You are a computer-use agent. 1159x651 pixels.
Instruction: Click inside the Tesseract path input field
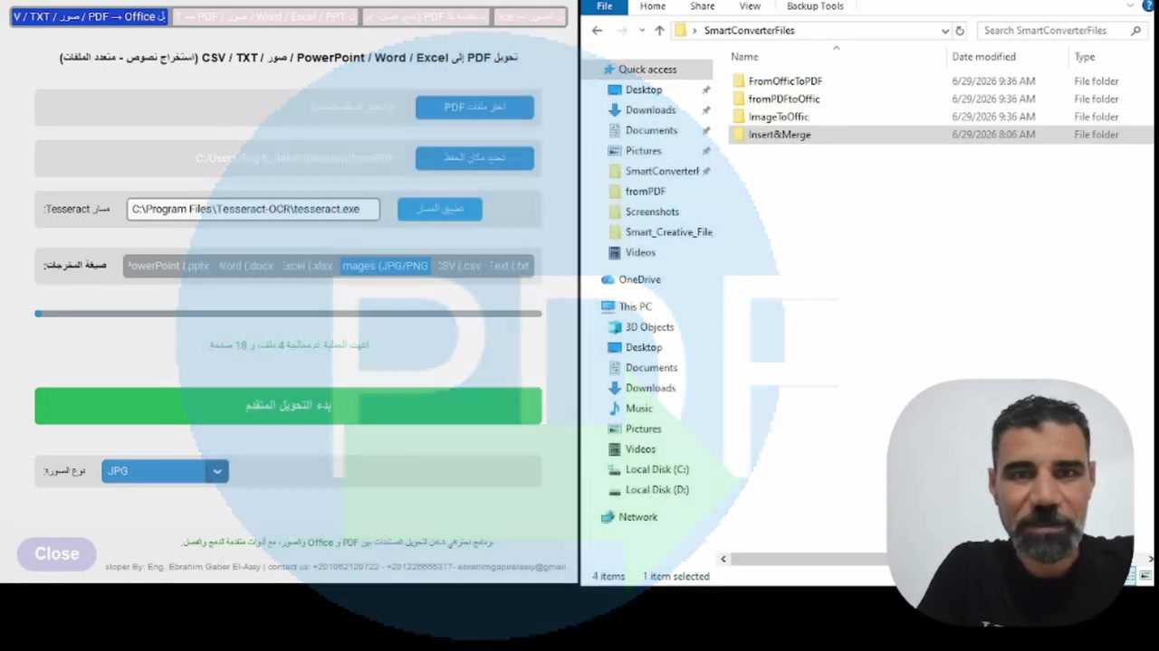pyautogui.click(x=254, y=209)
